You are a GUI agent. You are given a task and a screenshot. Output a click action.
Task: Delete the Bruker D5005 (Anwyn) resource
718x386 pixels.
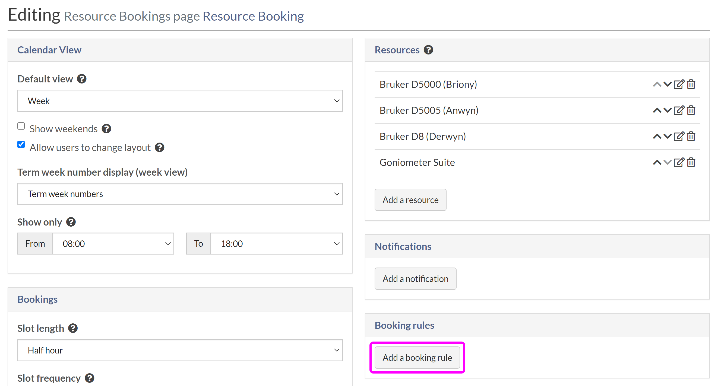click(x=691, y=111)
